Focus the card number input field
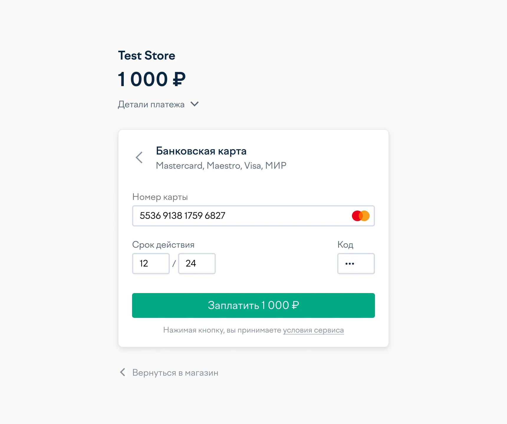507x424 pixels. [242, 216]
